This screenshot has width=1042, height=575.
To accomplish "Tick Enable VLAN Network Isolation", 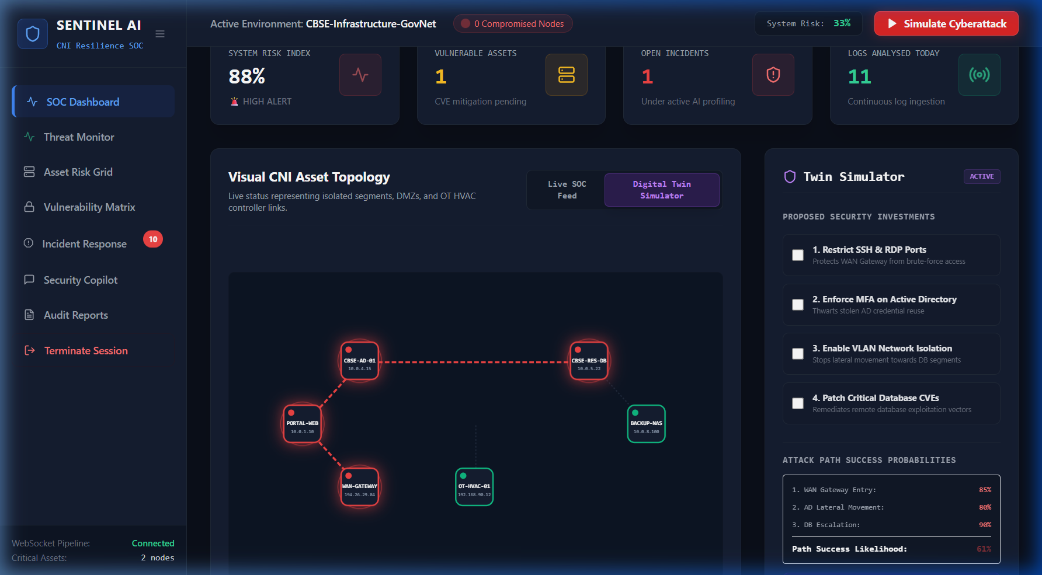I will pos(798,354).
